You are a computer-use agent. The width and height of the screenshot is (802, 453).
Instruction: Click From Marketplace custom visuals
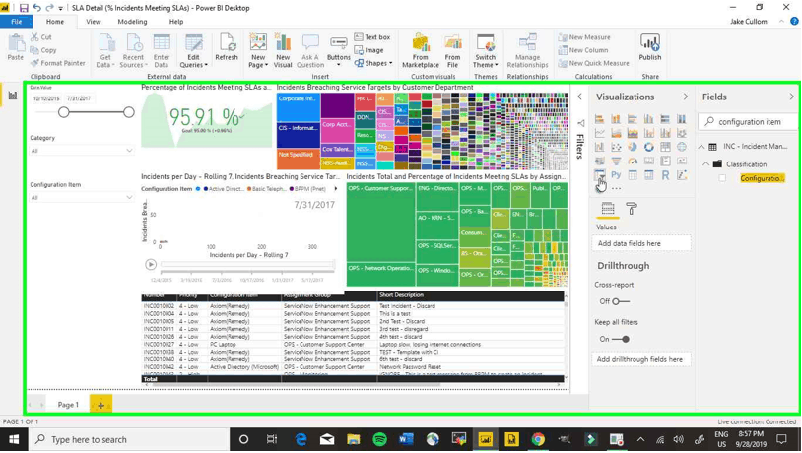point(421,50)
